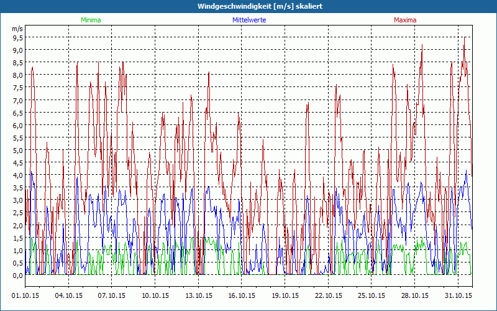The width and height of the screenshot is (497, 311).
Task: Click the '4,0' y-axis value
Action: [x=18, y=175]
